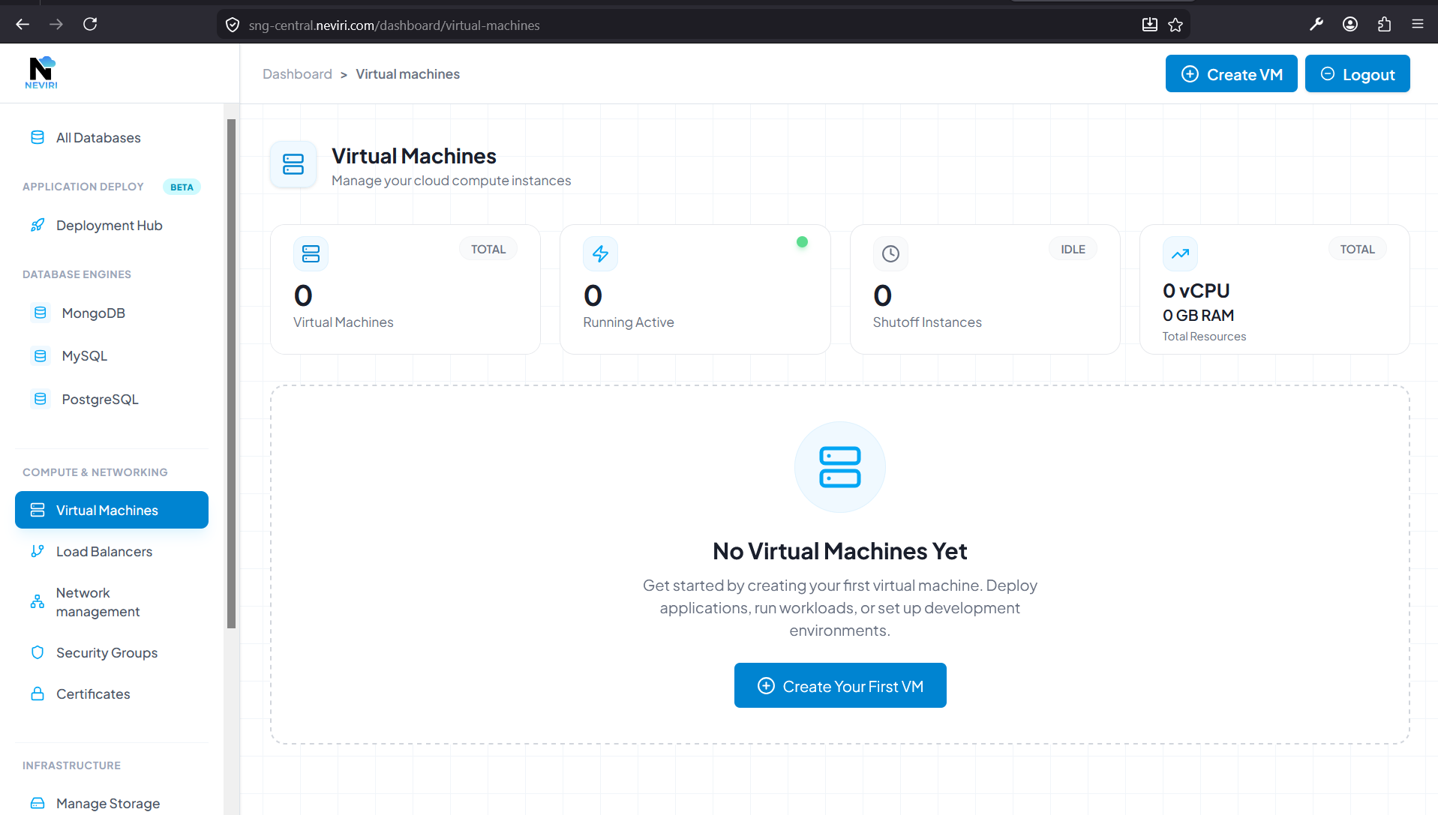Click the Virtual machines breadcrumb

(x=407, y=73)
